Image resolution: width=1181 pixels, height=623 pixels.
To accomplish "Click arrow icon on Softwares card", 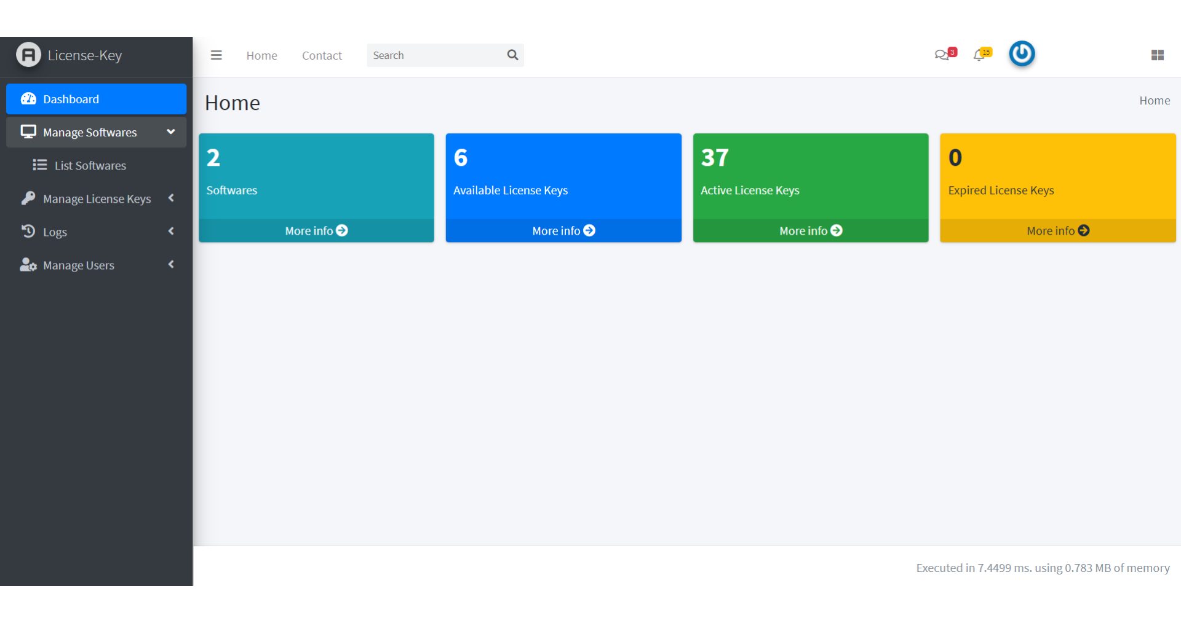I will pyautogui.click(x=342, y=230).
